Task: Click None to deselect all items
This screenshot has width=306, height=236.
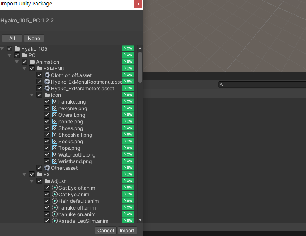Action: [x=34, y=39]
